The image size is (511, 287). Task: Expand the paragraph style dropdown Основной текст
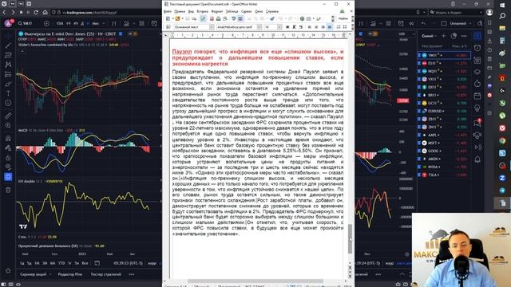[x=212, y=27]
